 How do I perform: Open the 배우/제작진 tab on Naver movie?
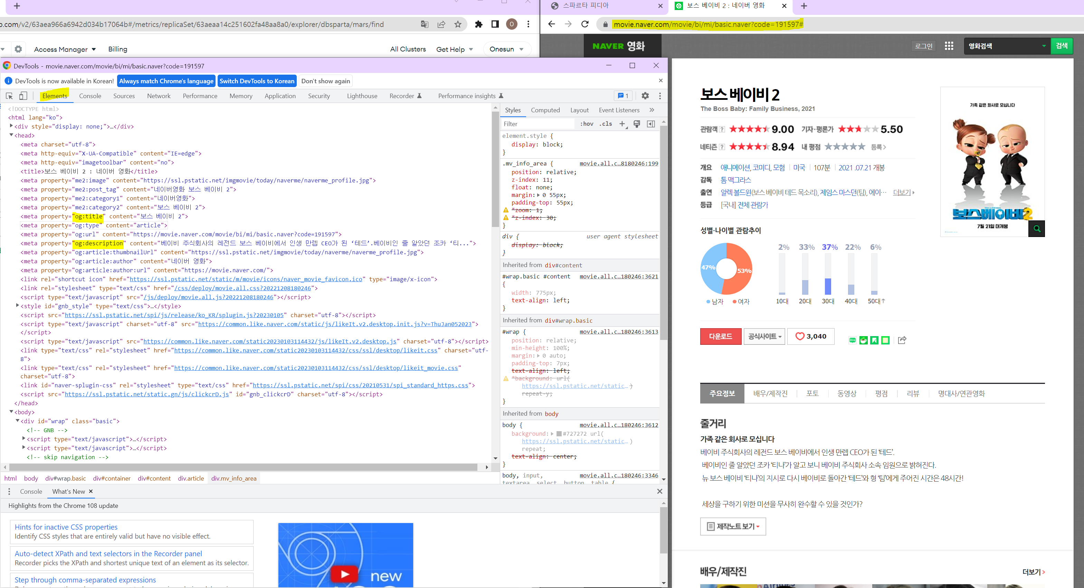click(770, 393)
